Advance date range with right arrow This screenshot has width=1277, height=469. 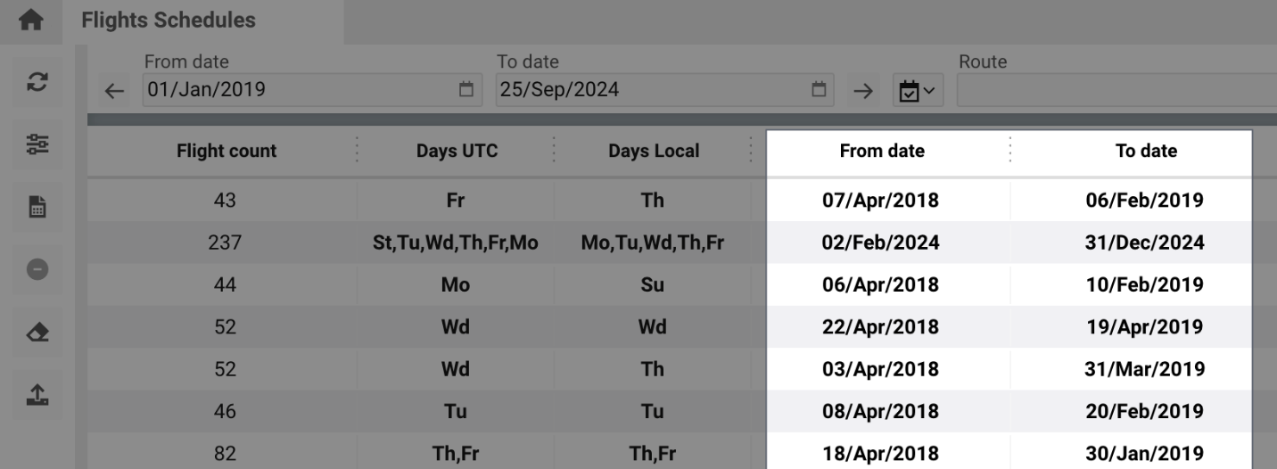click(x=862, y=90)
